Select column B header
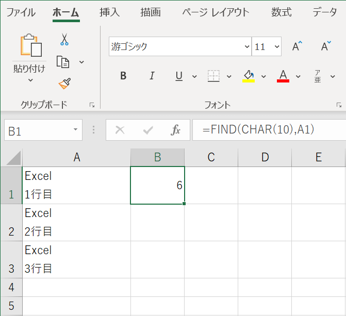This screenshot has width=346, height=316. [158, 158]
